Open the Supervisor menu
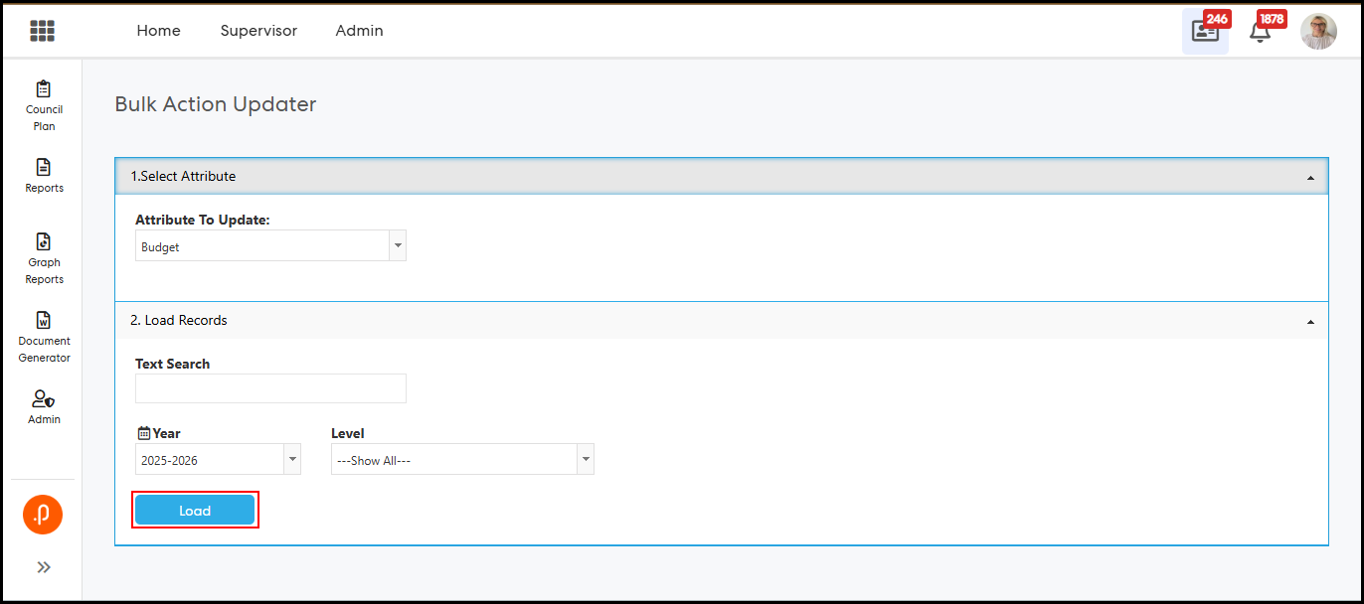Screen dimensions: 1364x604 tap(258, 31)
